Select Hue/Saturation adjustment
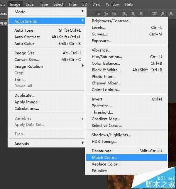Viewport: 176px width, 189px height. coord(107,57)
